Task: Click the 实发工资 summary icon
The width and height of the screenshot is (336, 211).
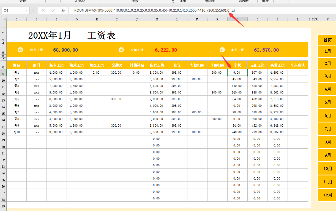Action: tap(222, 50)
